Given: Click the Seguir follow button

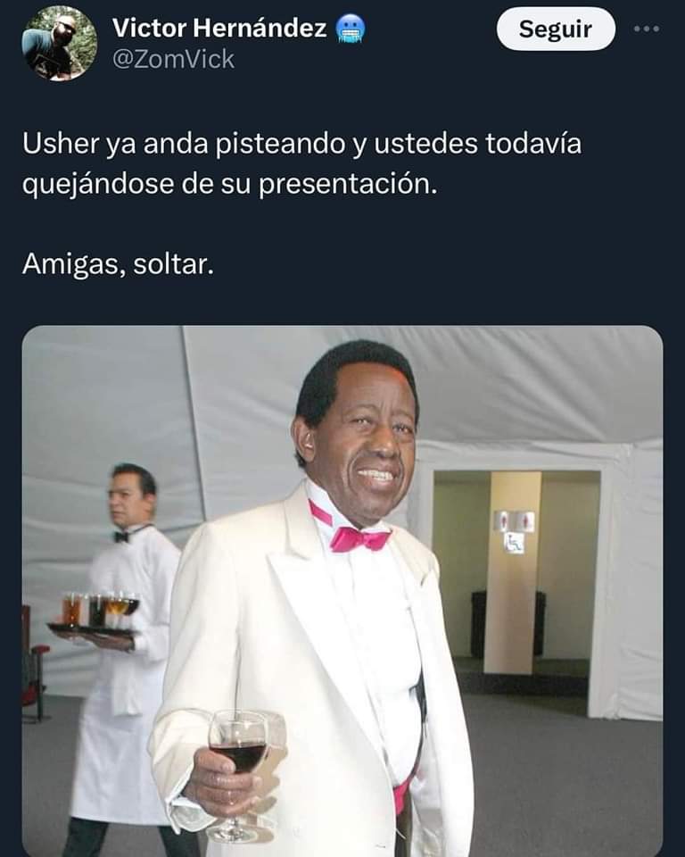Looking at the screenshot, I should [556, 29].
